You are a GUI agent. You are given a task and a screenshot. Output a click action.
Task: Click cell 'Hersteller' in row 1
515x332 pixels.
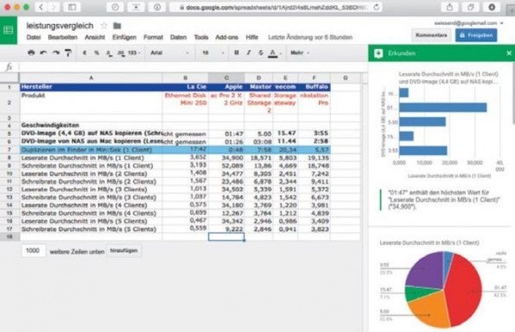91,87
